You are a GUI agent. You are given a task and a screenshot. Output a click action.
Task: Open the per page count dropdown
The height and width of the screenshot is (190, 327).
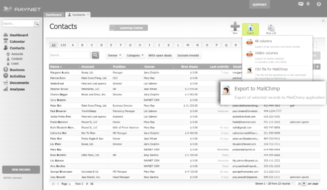[x=304, y=184]
